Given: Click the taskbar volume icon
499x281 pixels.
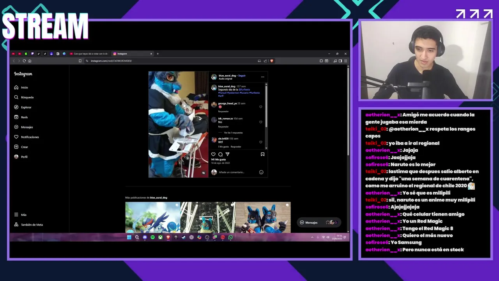Looking at the screenshot, I should click(x=328, y=237).
